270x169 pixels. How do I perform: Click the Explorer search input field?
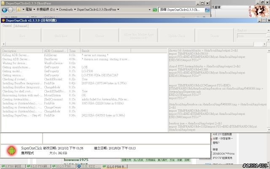point(181,10)
